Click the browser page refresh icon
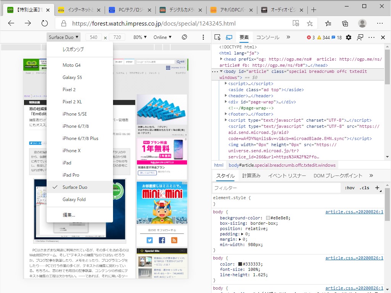Image resolution: width=391 pixels, height=293 pixels. pos(45,23)
